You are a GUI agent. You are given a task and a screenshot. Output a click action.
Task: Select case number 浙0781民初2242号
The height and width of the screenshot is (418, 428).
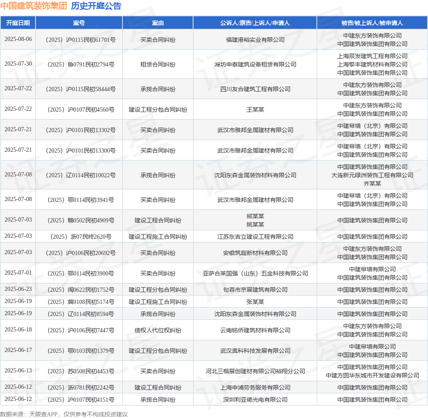(x=81, y=387)
